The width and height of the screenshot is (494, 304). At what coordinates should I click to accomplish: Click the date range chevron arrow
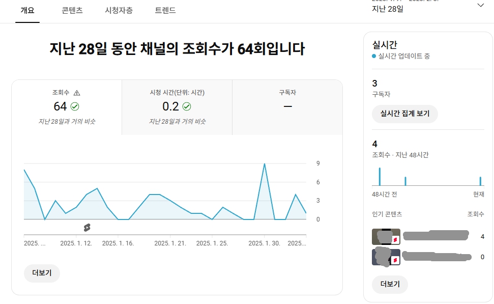coord(480,5)
